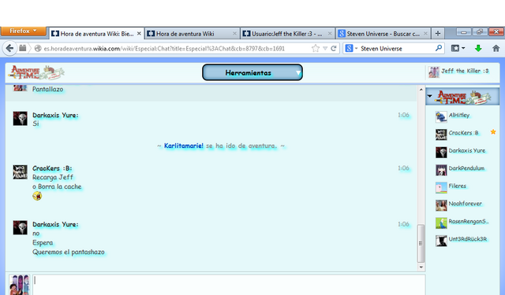Select user Noahforever in the list

click(x=466, y=205)
